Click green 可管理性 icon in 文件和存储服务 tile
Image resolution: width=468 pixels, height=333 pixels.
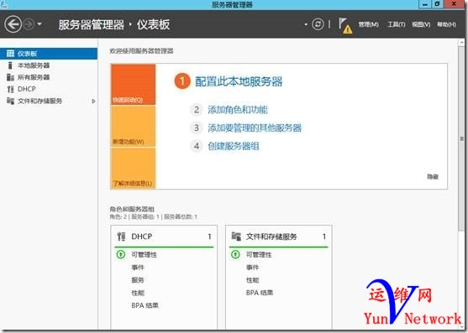[x=235, y=254]
